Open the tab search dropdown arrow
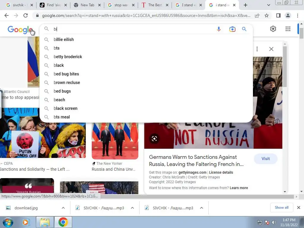This screenshot has height=228, width=304. coord(268,5)
